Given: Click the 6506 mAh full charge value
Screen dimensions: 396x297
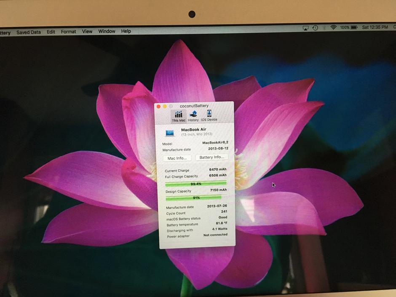Looking at the screenshot, I should 218,175.
